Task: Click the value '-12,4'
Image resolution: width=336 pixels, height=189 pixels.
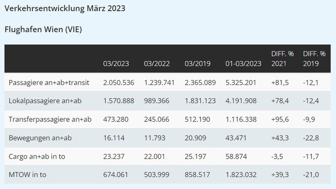Action: (311, 101)
